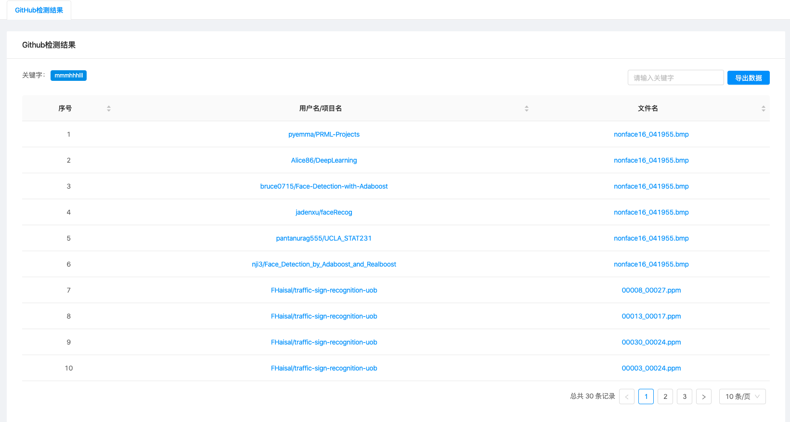The image size is (790, 422).
Task: Click the 序号 column header text
Action: (65, 108)
